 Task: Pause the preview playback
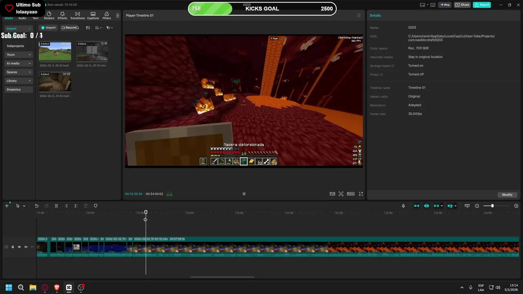click(244, 194)
